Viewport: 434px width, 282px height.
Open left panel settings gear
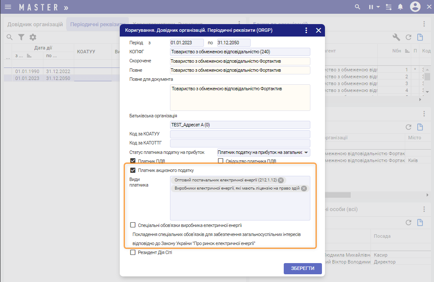(x=33, y=37)
